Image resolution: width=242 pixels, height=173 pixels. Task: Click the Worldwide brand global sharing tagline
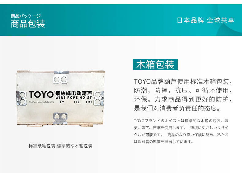[x=41, y=102]
